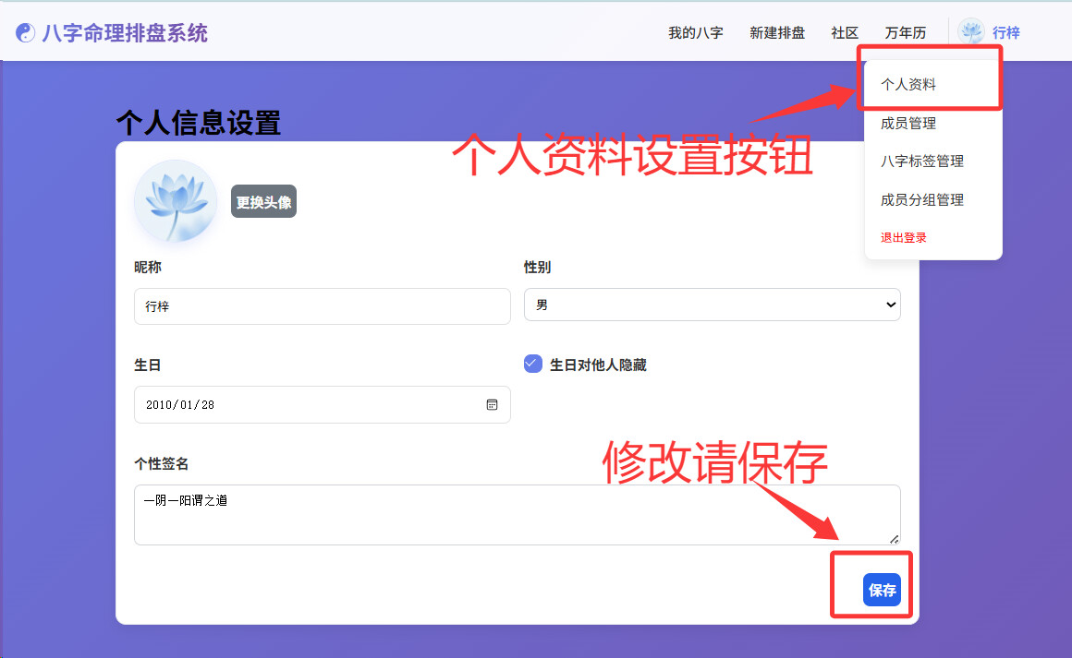Open 我的八字 from navigation bar
This screenshot has height=658, width=1072.
[x=695, y=33]
